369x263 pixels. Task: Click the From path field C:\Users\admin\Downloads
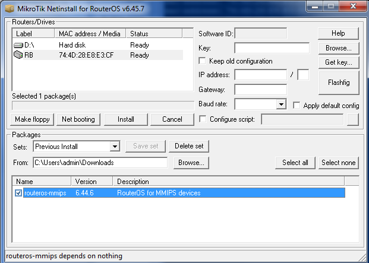pos(100,163)
